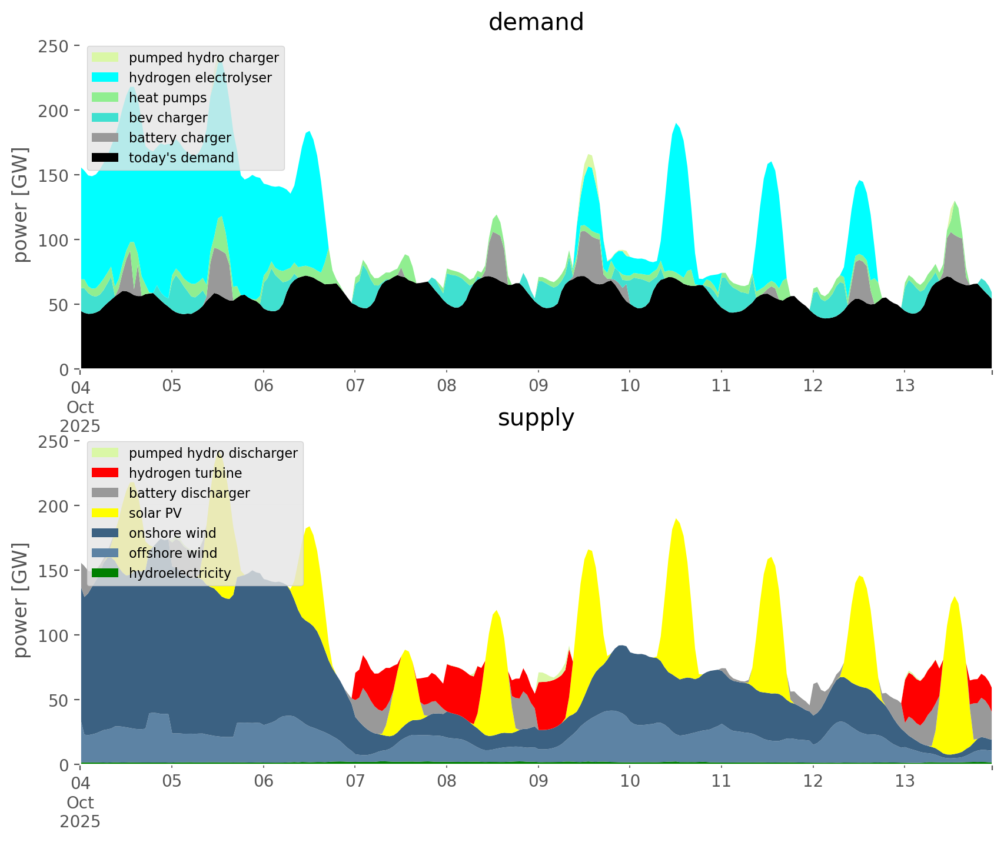Click the power [GW] axis label on demand chart
Image resolution: width=1004 pixels, height=842 pixels.
click(21, 205)
